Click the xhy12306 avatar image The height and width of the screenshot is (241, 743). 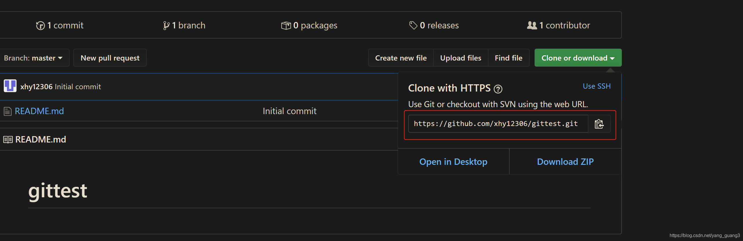10,86
